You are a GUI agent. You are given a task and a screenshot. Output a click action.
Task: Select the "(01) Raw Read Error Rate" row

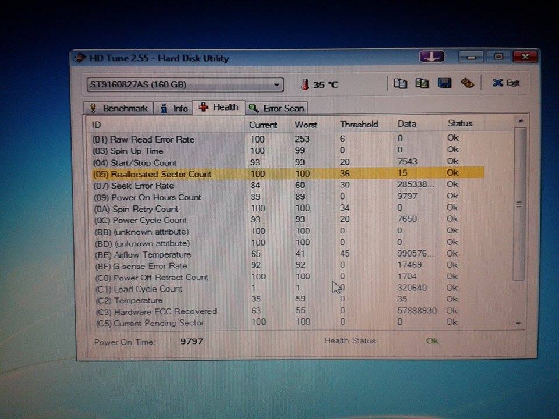[x=287, y=139]
